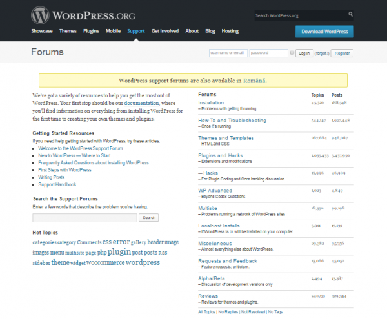387x319 pixels.
Task: Click the No Replies link
Action: click(x=228, y=312)
